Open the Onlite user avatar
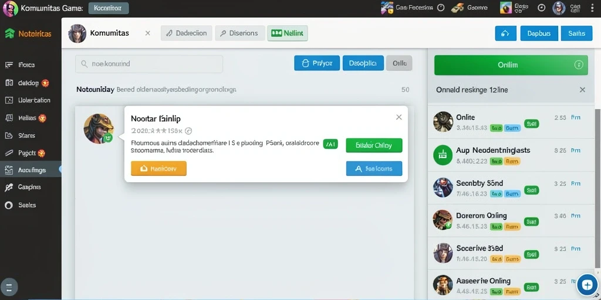Image resolution: width=601 pixels, height=300 pixels. (443, 122)
